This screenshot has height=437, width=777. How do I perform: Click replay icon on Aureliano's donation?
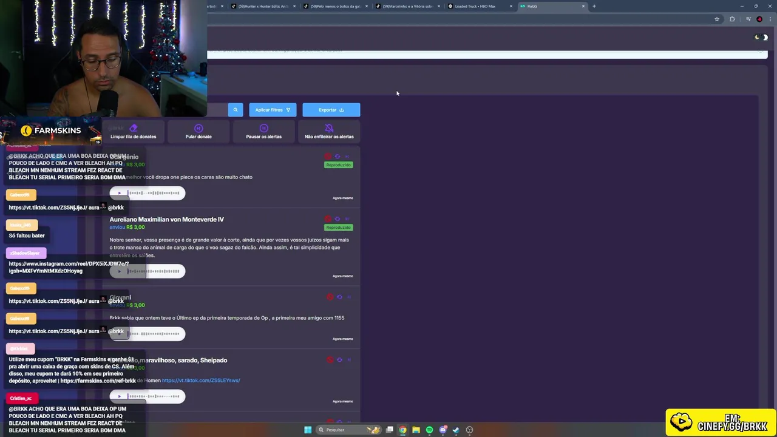[338, 219]
